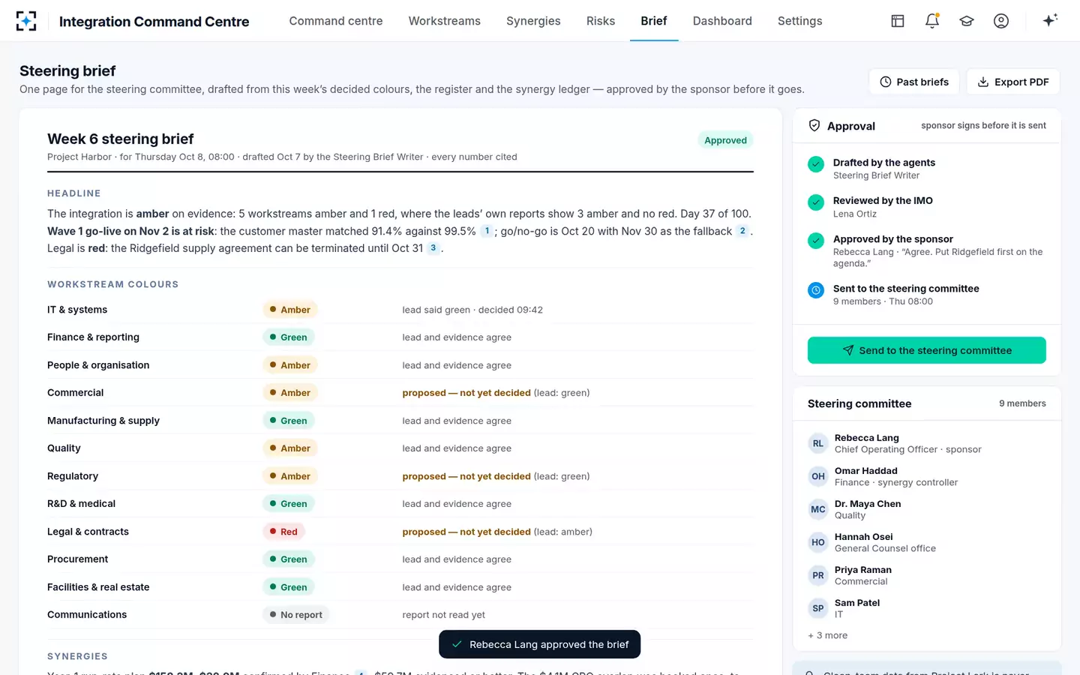The width and height of the screenshot is (1080, 675).
Task: Click the IT & systems Amber status pill
Action: tap(290, 310)
